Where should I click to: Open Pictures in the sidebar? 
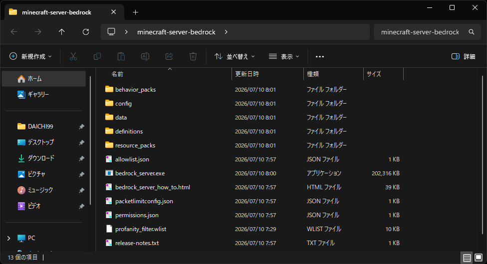click(x=44, y=174)
